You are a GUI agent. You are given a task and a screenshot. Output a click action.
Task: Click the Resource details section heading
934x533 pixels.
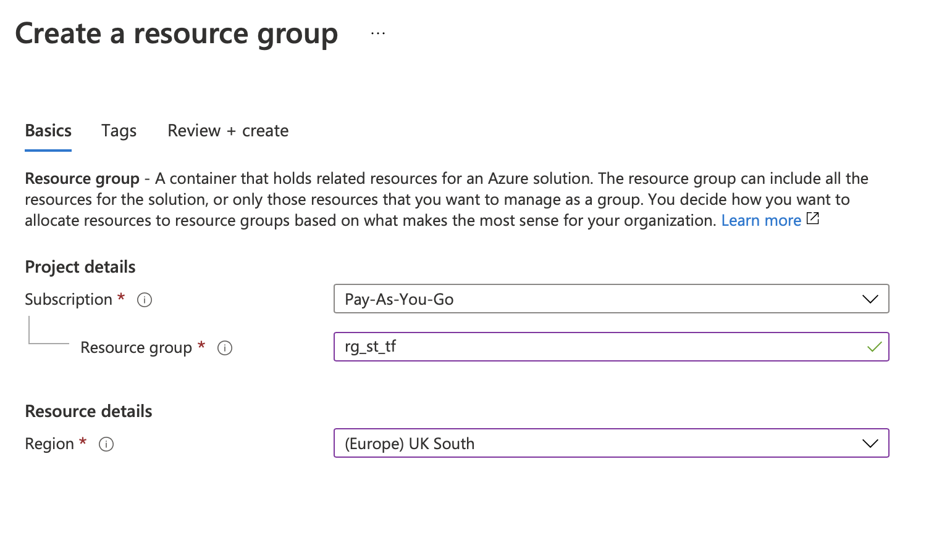coord(88,411)
